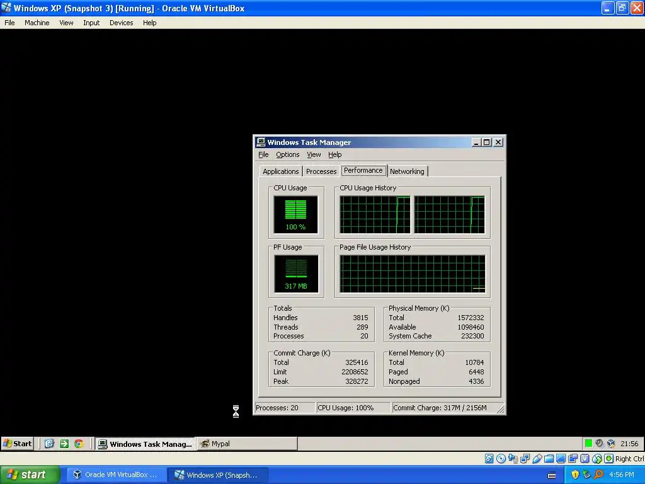Open the VirtualBox View menu
The width and height of the screenshot is (645, 484).
66,23
